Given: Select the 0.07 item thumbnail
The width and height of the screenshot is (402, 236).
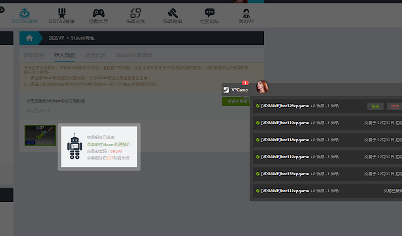Looking at the screenshot, I should 41,135.
